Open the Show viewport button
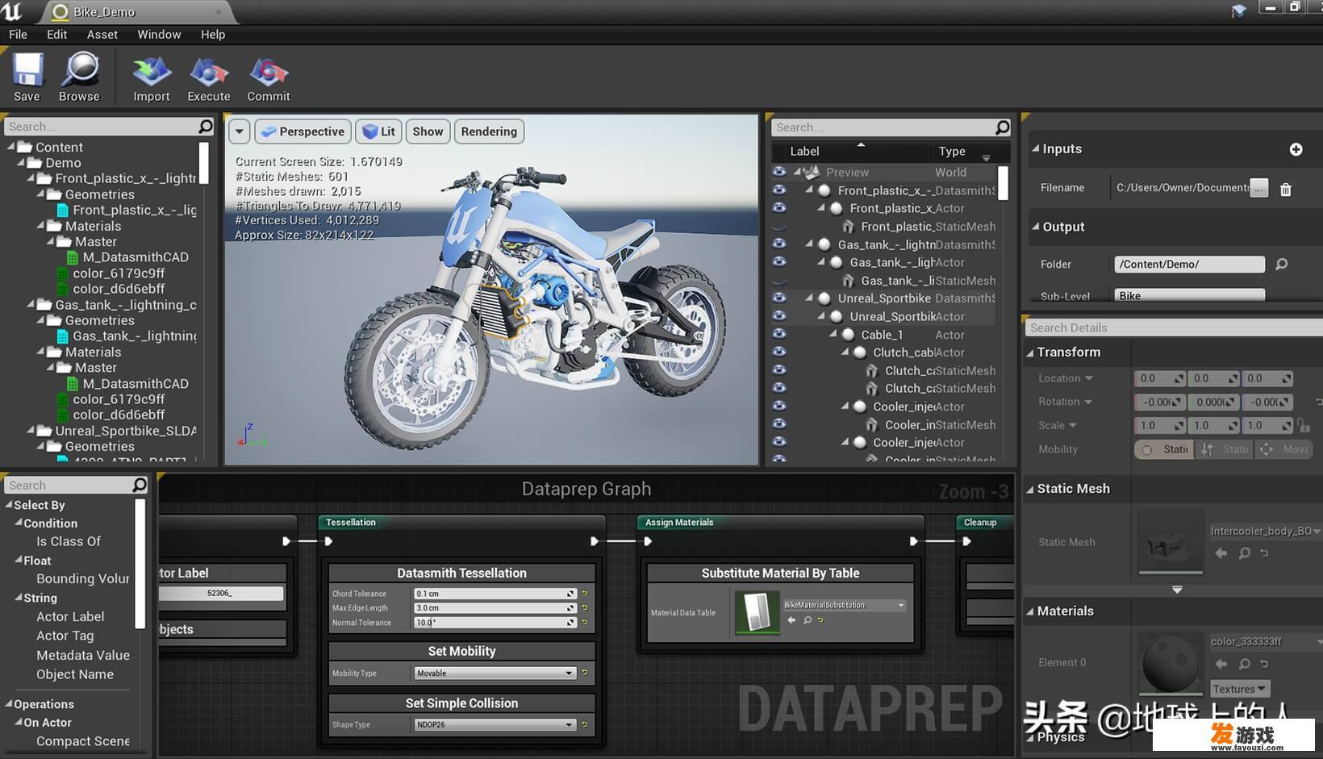This screenshot has width=1323, height=759. (428, 131)
